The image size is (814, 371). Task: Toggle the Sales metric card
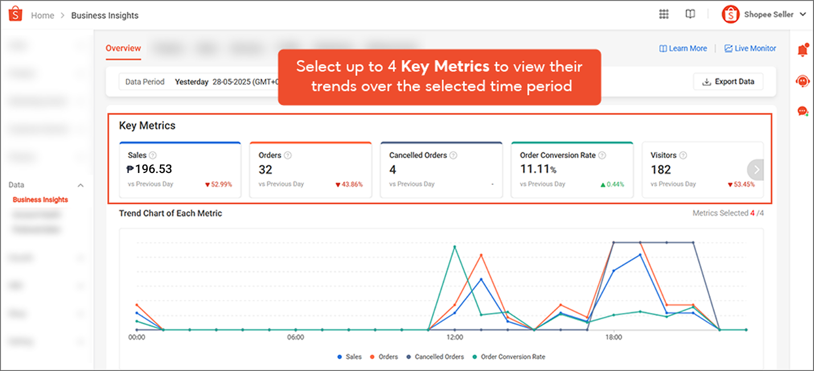(180, 170)
